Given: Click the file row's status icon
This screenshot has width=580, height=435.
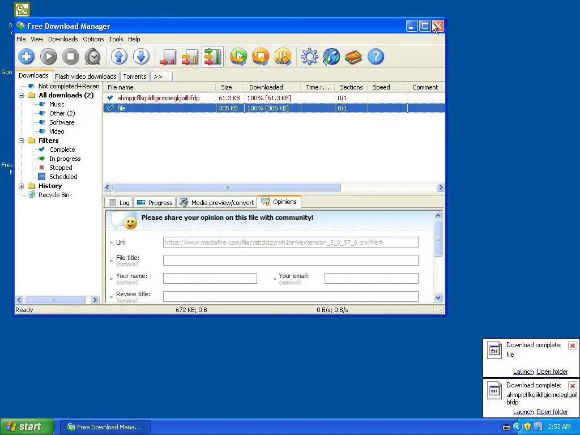Looking at the screenshot, I should [x=110, y=108].
